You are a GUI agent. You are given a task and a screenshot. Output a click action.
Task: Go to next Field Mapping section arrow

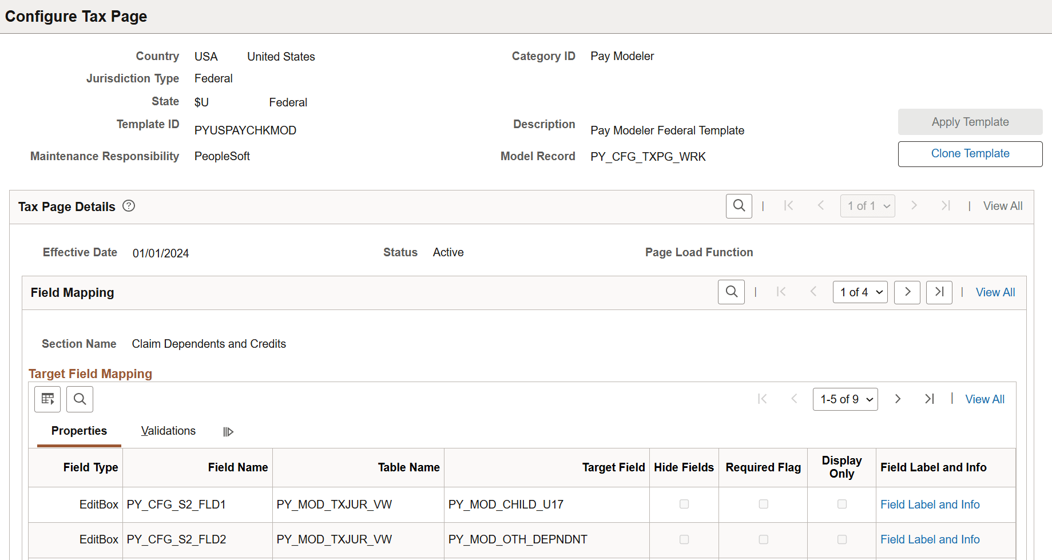907,292
